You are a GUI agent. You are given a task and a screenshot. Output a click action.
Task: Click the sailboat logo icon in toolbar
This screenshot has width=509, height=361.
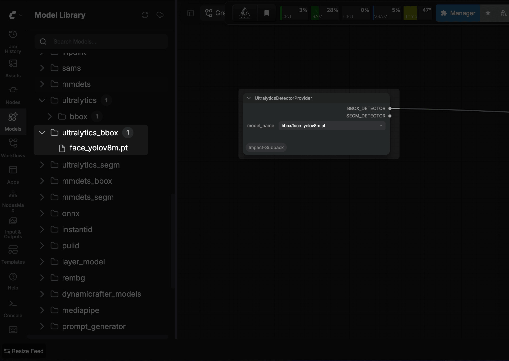pos(245,13)
